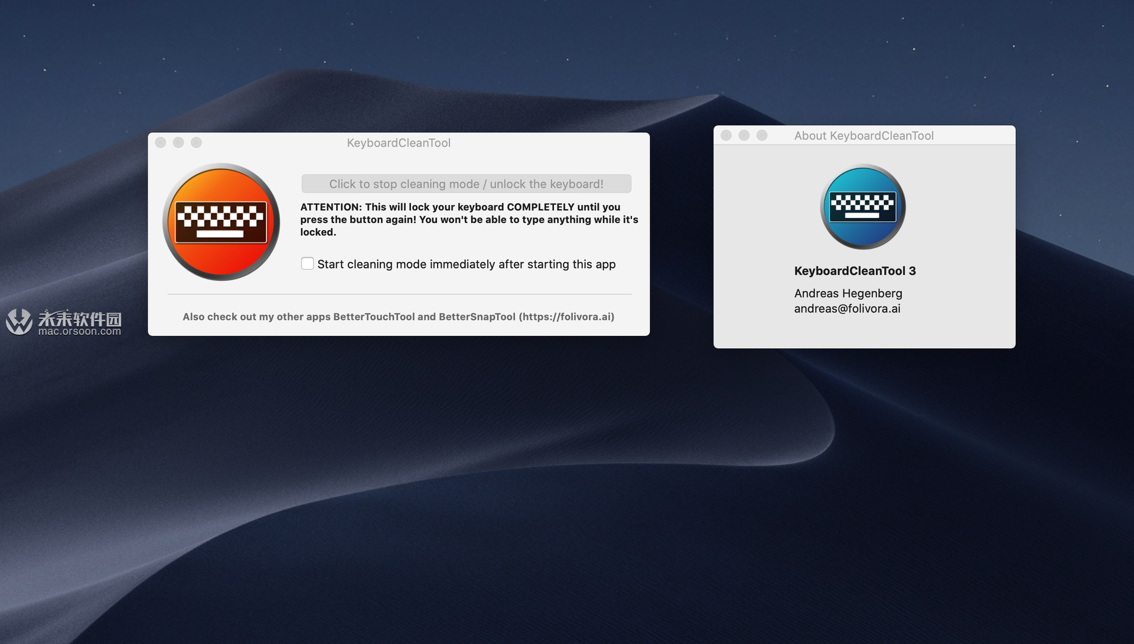Click the orange keyboard lock icon
Screen dimensions: 1134x644
[221, 222]
